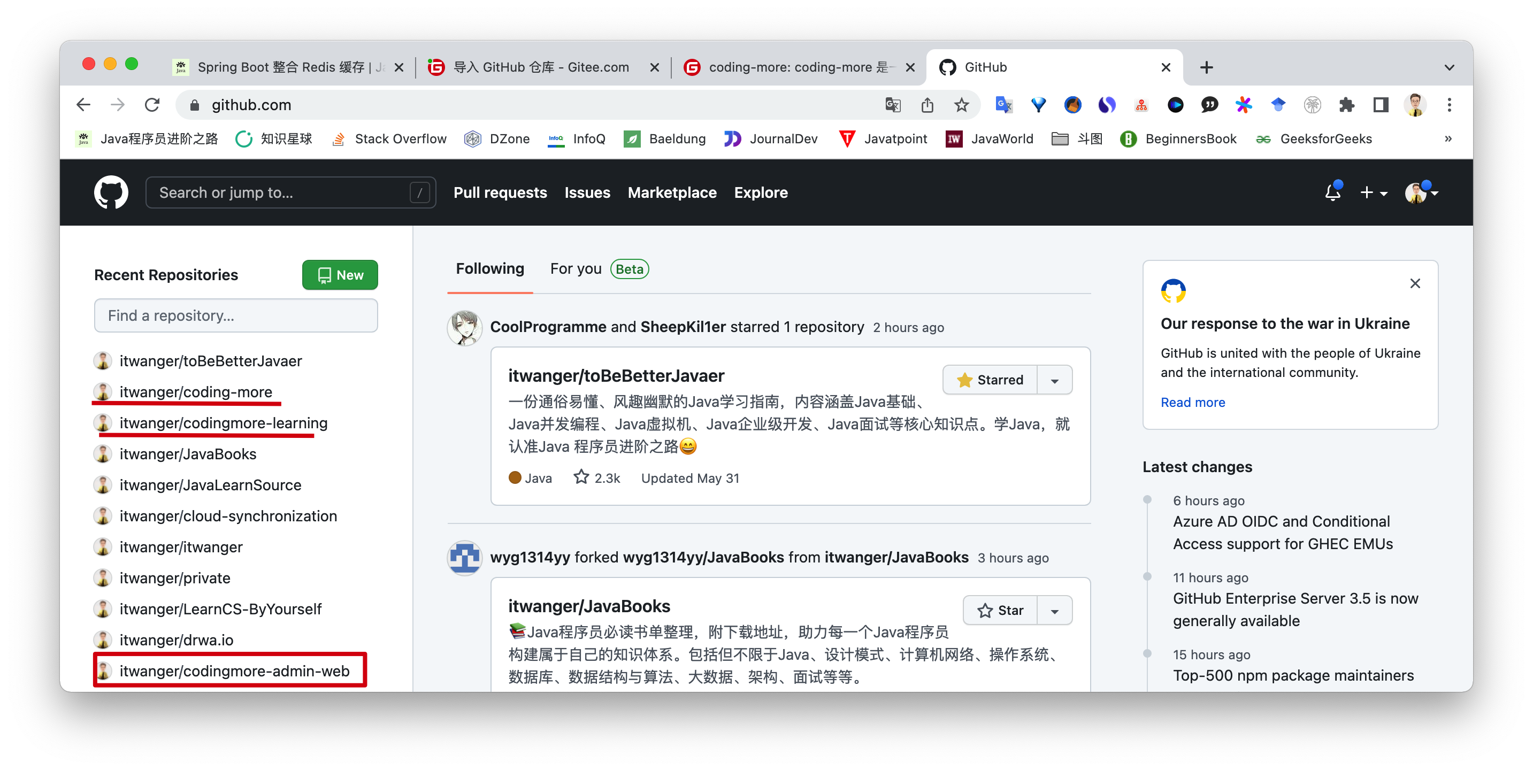Open the Chrome extensions puzzle icon
1533x771 pixels.
1346,105
